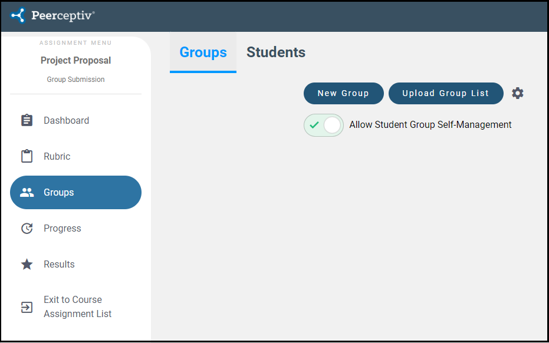Click the Peerceptiv logo icon
Image resolution: width=549 pixels, height=343 pixels.
click(18, 15)
